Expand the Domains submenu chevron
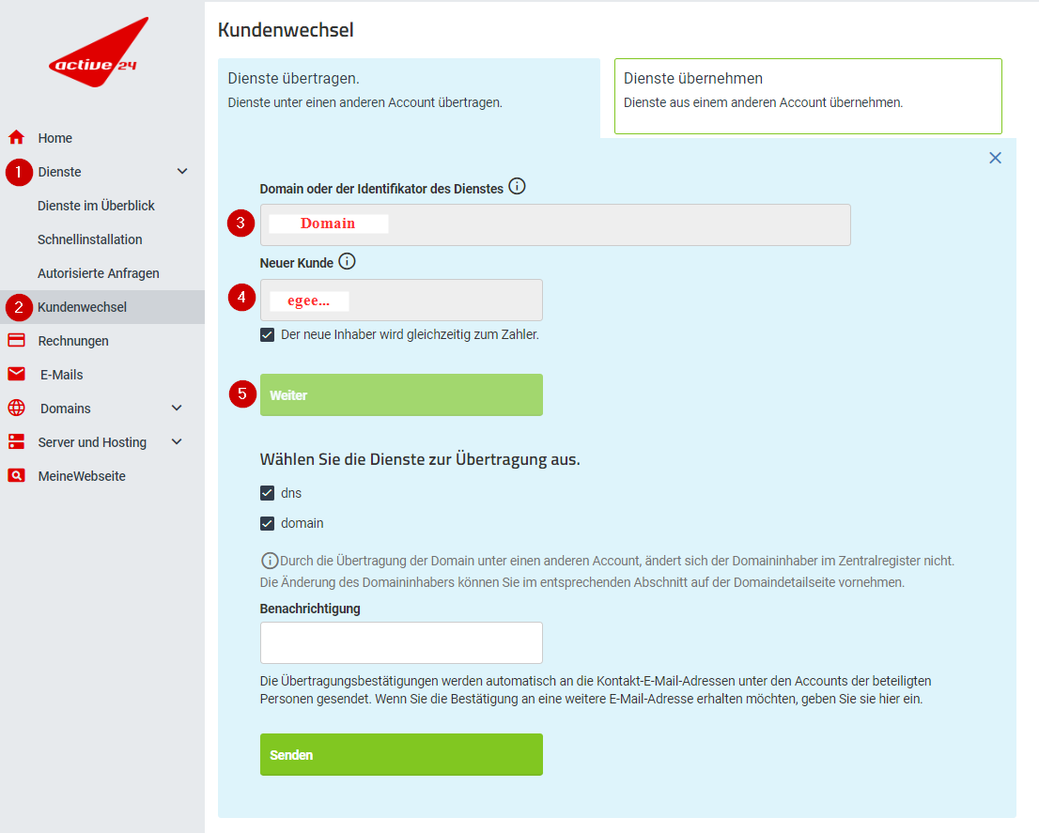Image resolution: width=1039 pixels, height=833 pixels. [x=177, y=409]
